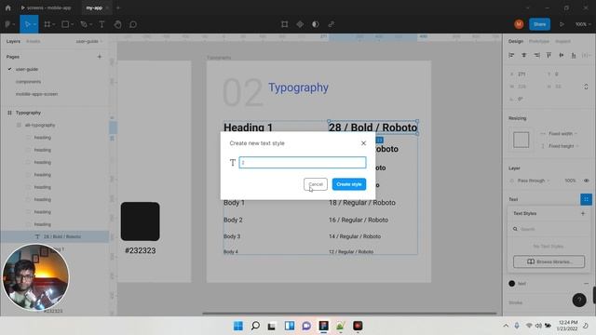596x335 pixels.
Task: Open Frame tool options arrow
Action: (54, 24)
